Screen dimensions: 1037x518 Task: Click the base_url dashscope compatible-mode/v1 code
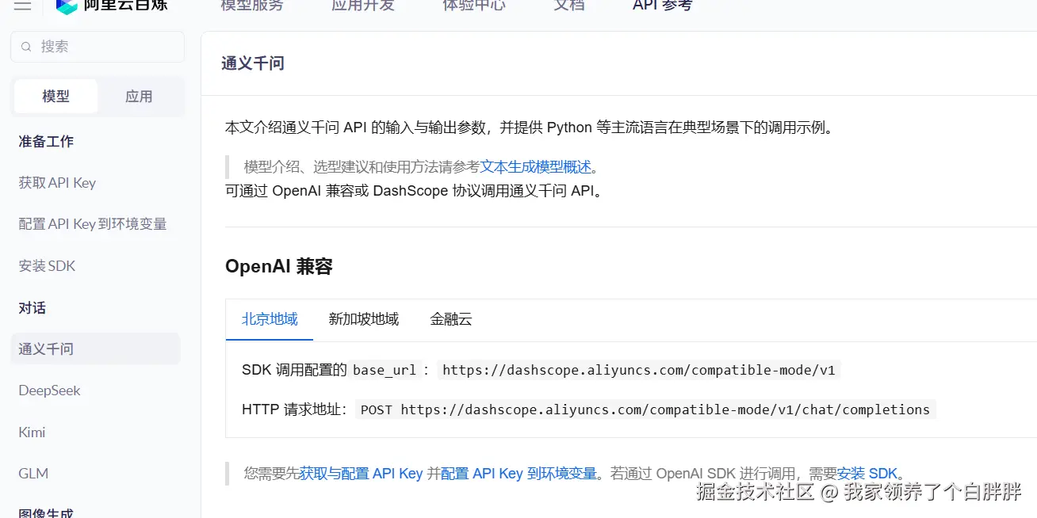click(x=639, y=370)
